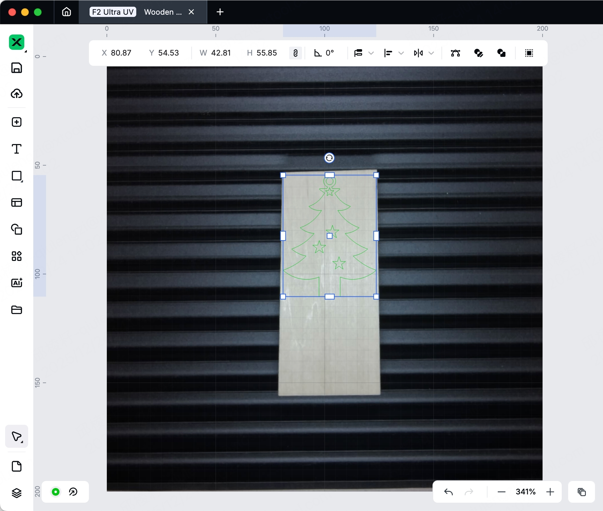The image size is (603, 511).
Task: Open the layers panel icon
Action: (17, 493)
